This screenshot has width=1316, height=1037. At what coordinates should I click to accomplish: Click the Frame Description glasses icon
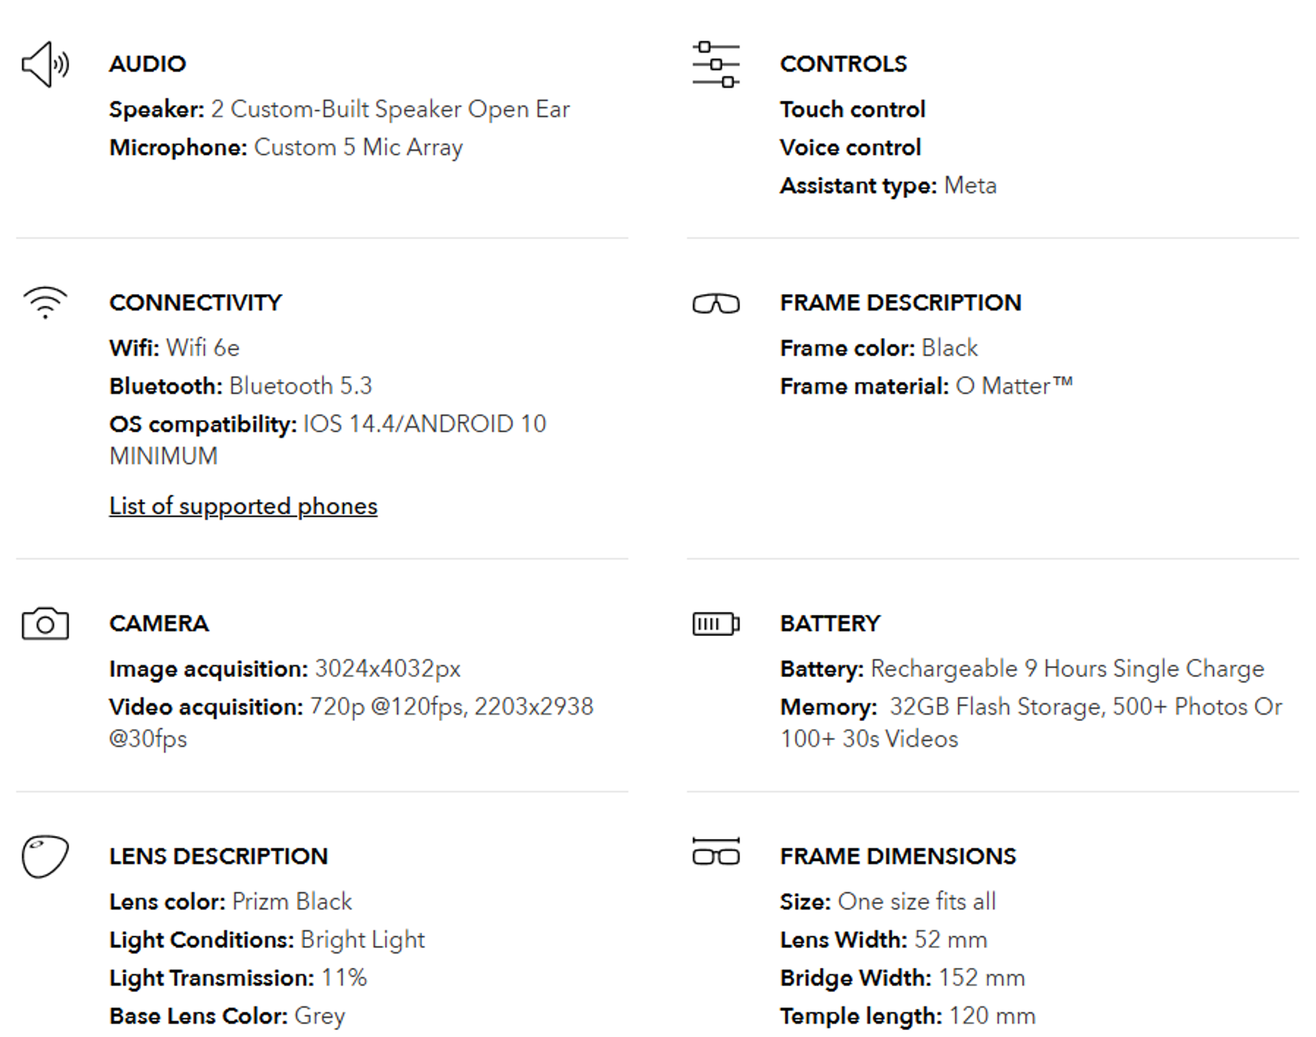click(716, 303)
